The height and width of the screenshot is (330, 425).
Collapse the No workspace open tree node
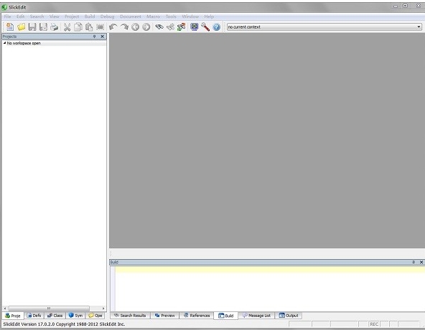click(4, 43)
